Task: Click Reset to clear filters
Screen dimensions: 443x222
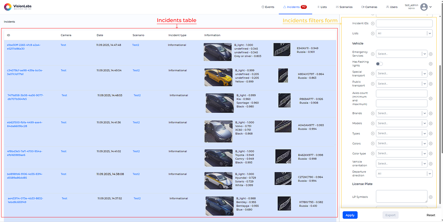Action: 431,215
